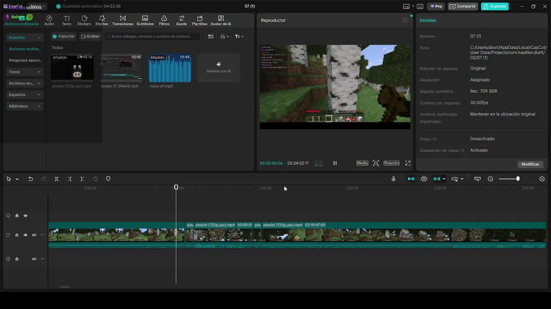This screenshot has height=309, width=551.
Task: Hide the main video track
Action: (25, 235)
